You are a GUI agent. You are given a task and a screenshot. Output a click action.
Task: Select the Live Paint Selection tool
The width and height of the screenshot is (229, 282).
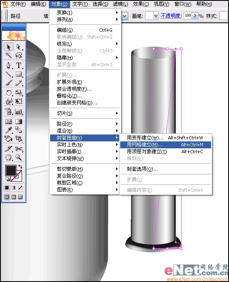click(19, 139)
